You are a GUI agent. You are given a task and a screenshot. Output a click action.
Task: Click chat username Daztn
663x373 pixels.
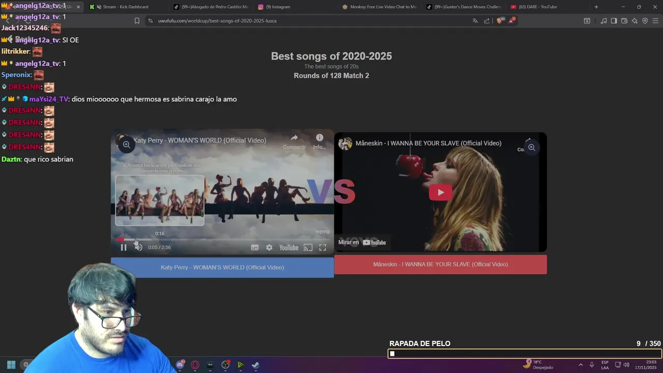(x=11, y=159)
